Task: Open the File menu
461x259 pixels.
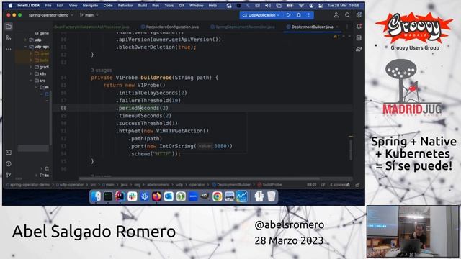Action: coord(48,5)
